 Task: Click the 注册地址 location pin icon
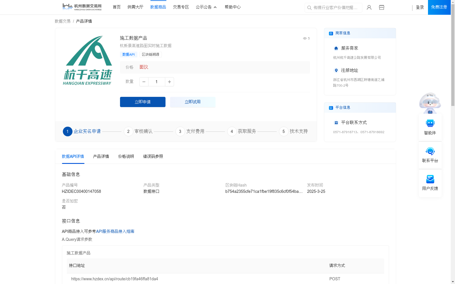(x=336, y=70)
